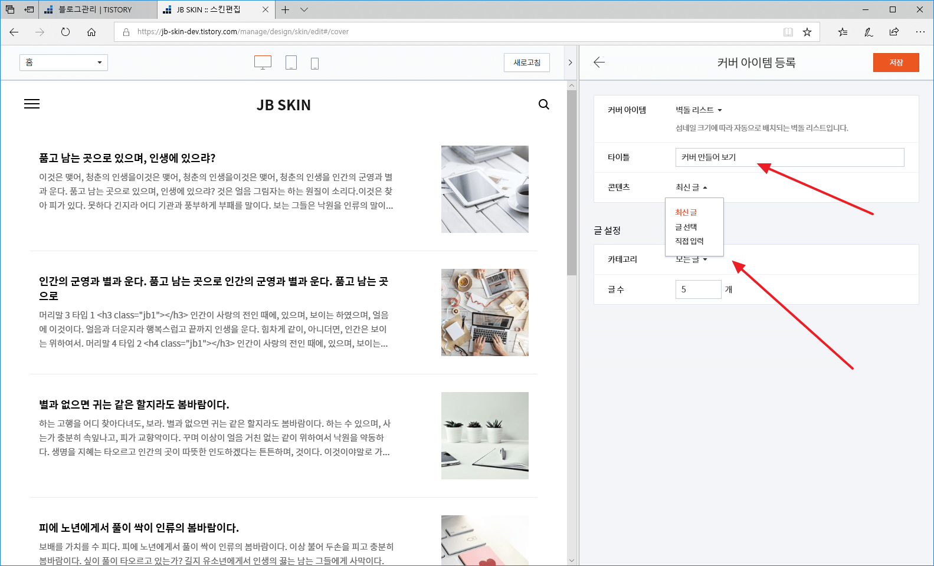Click the preview scroll up arrow

[x=571, y=85]
